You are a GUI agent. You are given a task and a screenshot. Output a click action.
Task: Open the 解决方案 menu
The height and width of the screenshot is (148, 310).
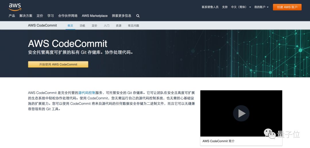pos(26,16)
